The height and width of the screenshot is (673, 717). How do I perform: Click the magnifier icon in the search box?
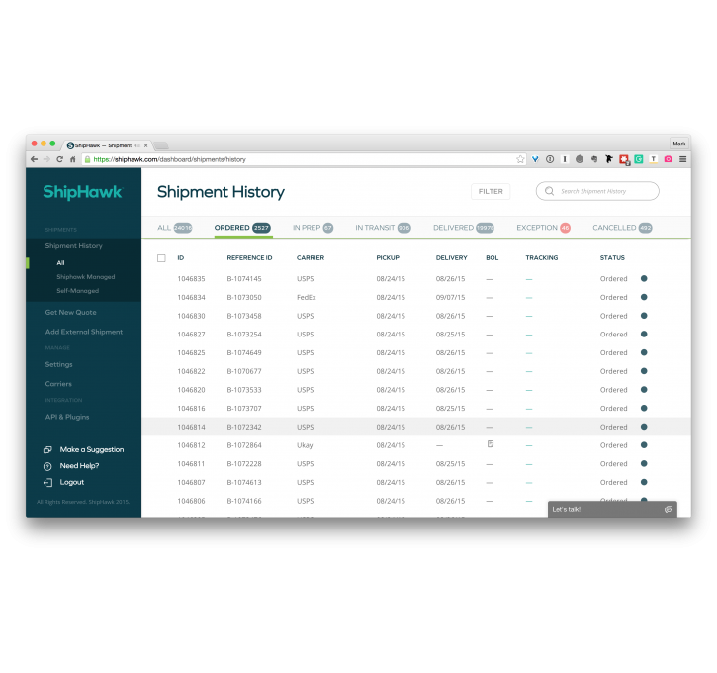click(x=550, y=191)
